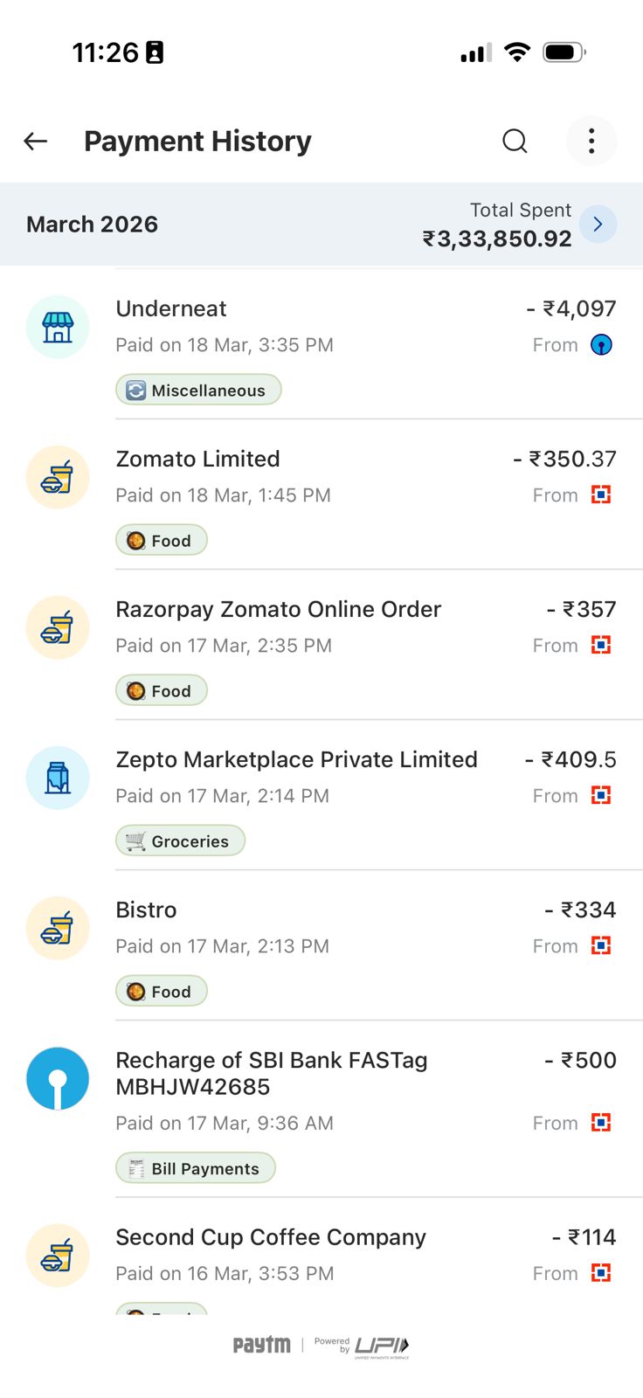Tap the Bistro food icon
This screenshot has height=1398, width=643.
pos(58,928)
